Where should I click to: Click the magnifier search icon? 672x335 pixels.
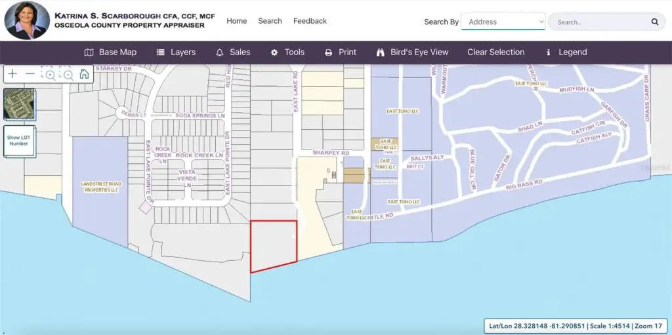point(655,22)
